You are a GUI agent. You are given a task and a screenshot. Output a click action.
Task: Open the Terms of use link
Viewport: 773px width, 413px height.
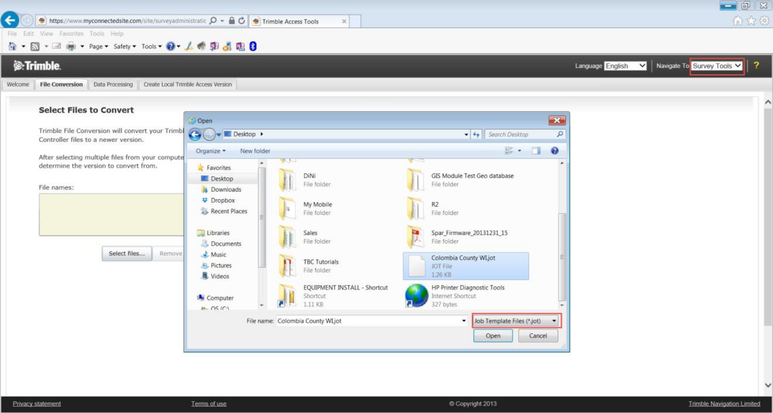tap(209, 404)
